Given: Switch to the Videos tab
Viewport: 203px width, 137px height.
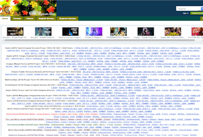Looking at the screenshot, I should point(30,19).
